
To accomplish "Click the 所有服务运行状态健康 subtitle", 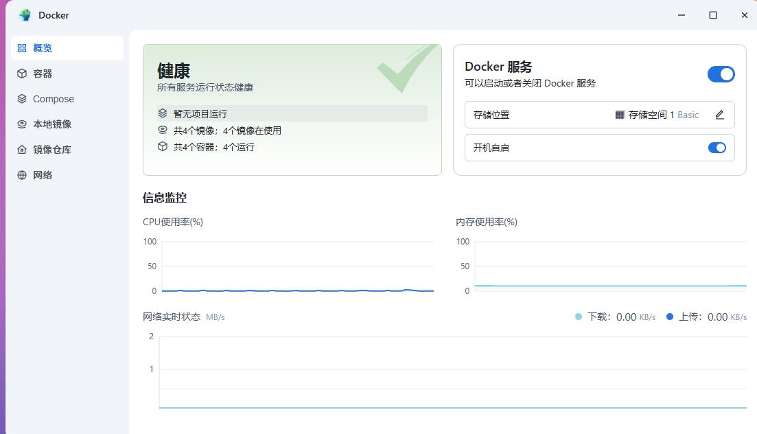I will (x=205, y=87).
